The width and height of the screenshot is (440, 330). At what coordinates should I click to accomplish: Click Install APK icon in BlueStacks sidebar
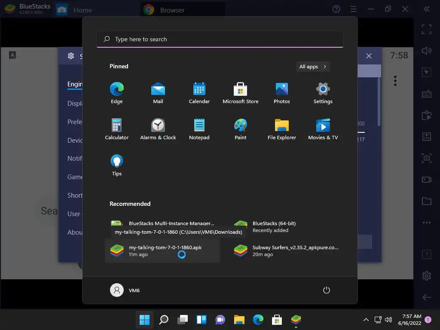[427, 137]
